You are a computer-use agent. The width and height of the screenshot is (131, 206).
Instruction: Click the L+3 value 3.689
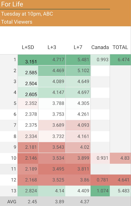52,125
